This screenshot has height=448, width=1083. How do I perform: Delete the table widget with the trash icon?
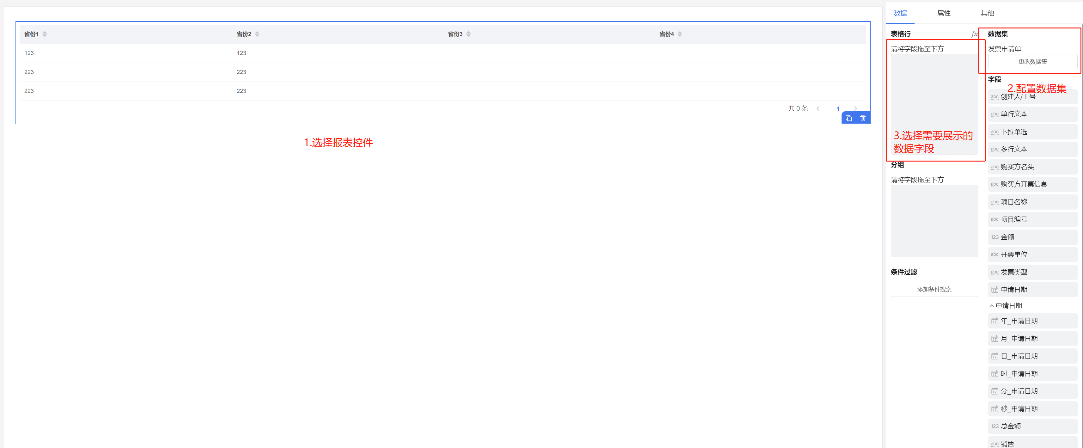tap(863, 118)
